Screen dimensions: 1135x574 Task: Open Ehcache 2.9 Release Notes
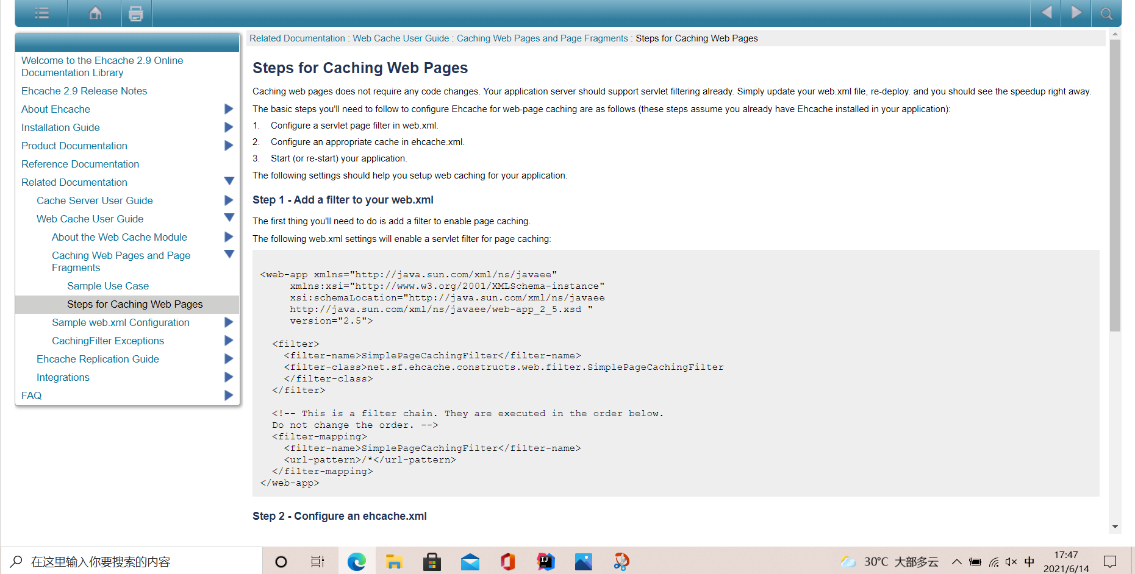click(84, 91)
